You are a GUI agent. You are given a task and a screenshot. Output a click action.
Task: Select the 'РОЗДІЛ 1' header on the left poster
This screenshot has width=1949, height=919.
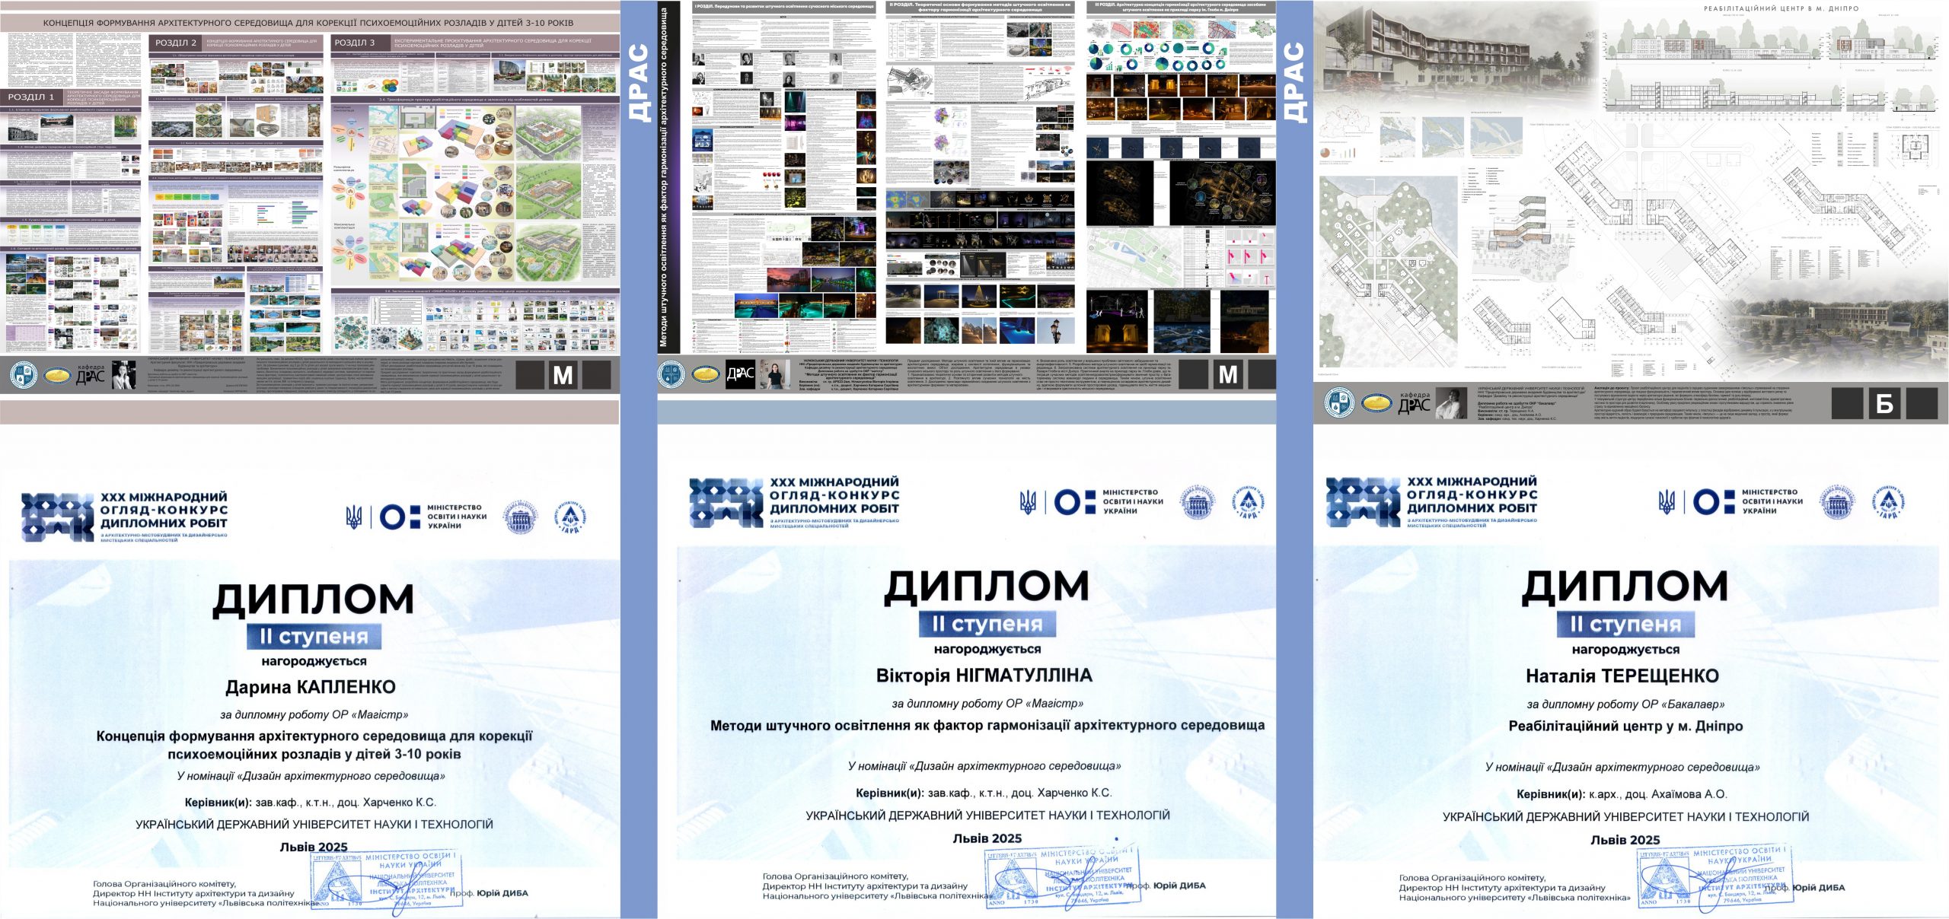pyautogui.click(x=31, y=97)
